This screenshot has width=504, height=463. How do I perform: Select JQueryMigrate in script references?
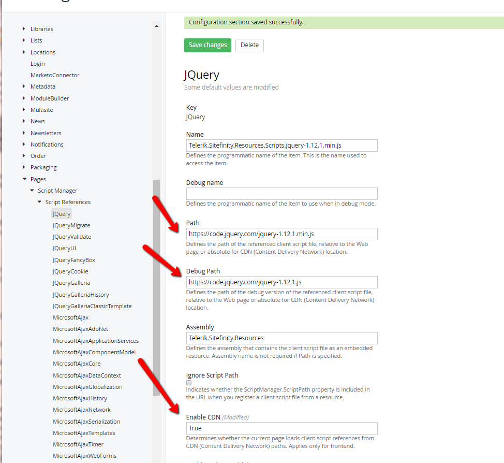click(x=71, y=225)
